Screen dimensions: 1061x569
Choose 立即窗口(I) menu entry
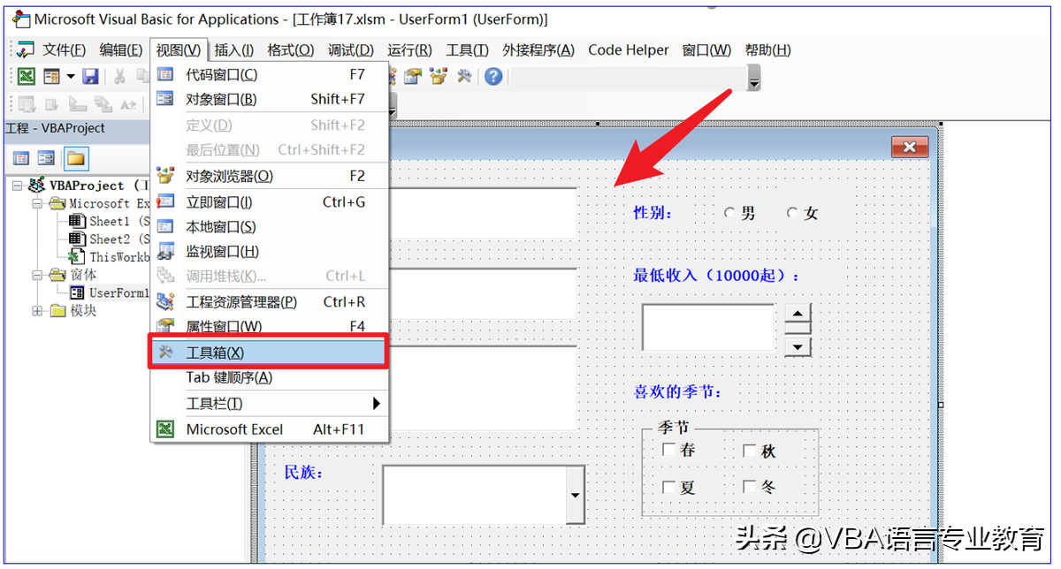(271, 202)
